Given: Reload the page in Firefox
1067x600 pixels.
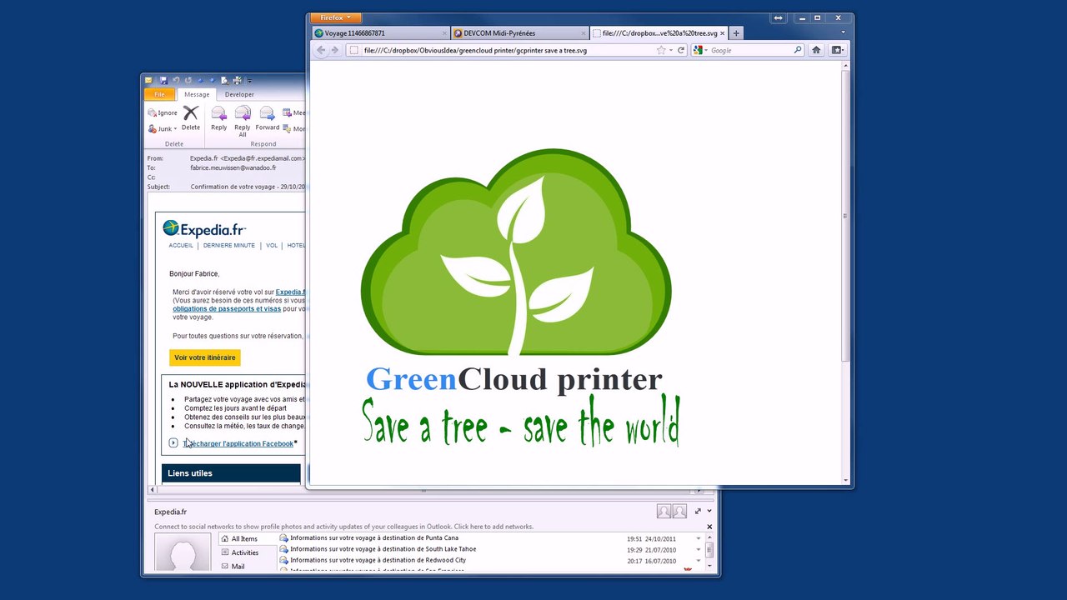Looking at the screenshot, I should coord(681,50).
